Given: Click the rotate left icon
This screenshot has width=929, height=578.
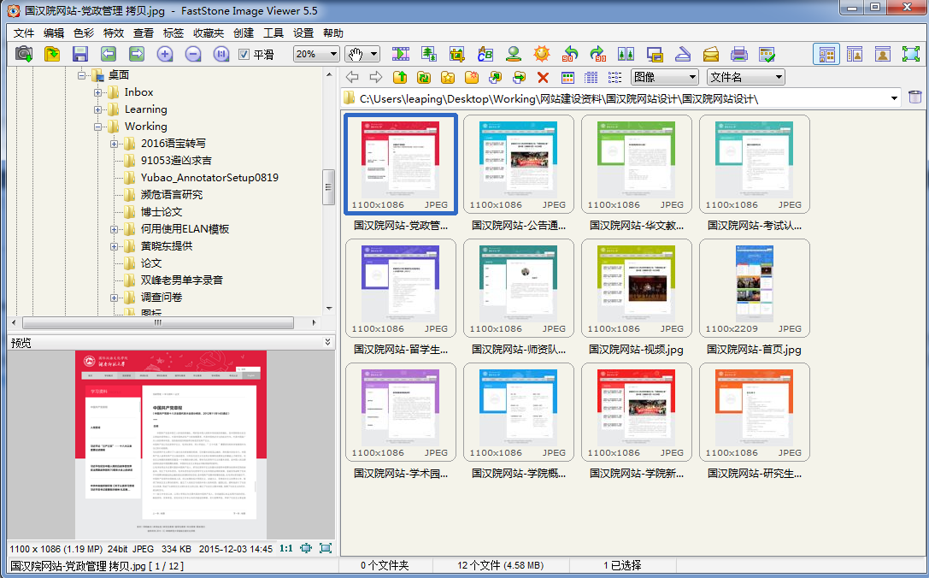Looking at the screenshot, I should pyautogui.click(x=570, y=54).
